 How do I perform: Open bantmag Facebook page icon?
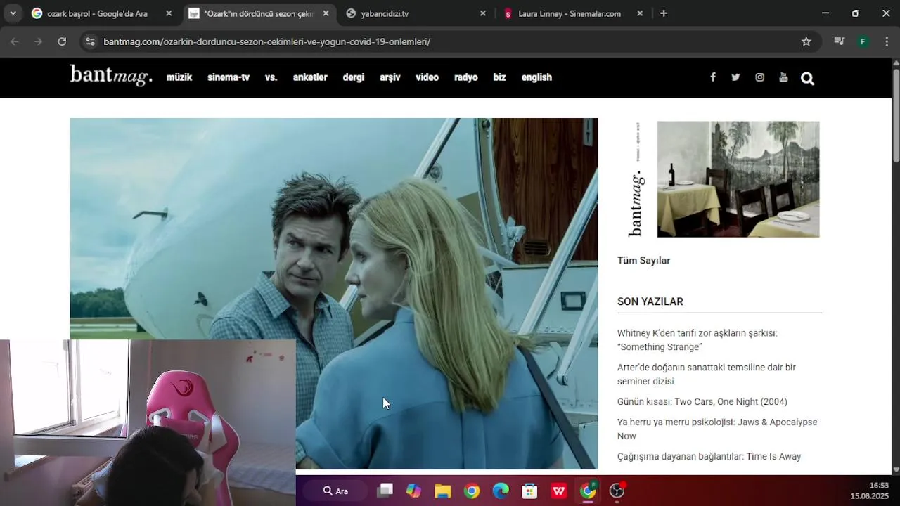(x=712, y=77)
